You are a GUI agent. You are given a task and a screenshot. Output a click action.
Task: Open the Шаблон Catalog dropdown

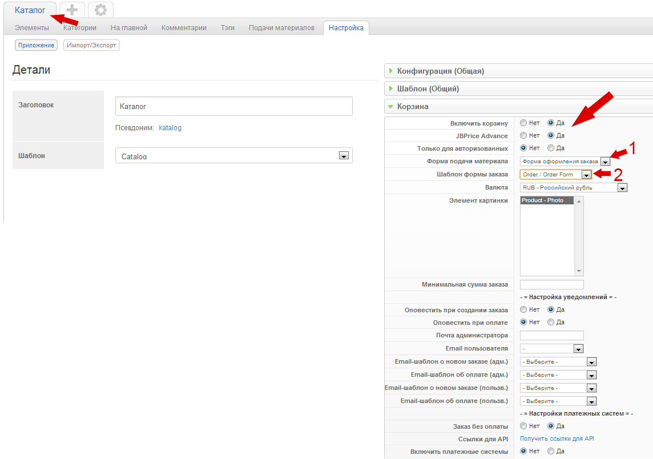coord(233,156)
